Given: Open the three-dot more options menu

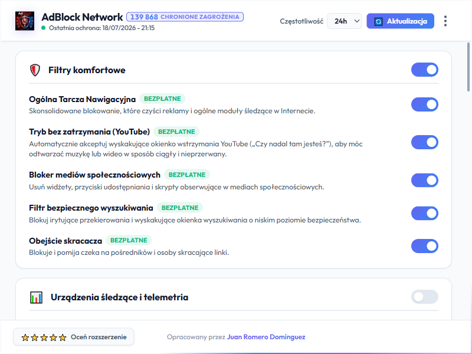Looking at the screenshot, I should pos(445,21).
